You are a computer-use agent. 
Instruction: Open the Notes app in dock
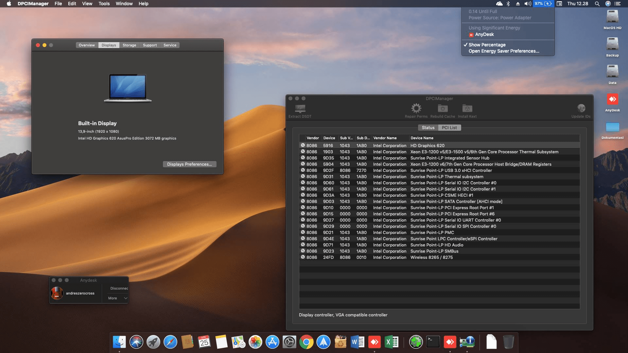click(221, 342)
